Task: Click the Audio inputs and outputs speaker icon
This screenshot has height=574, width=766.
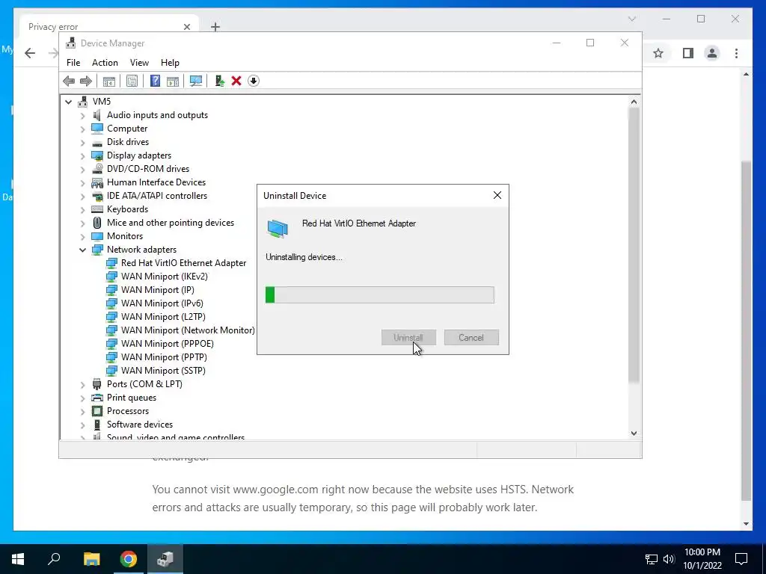Action: click(x=97, y=115)
